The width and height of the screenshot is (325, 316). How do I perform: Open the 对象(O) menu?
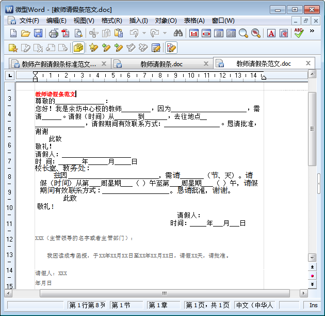coord(166,21)
